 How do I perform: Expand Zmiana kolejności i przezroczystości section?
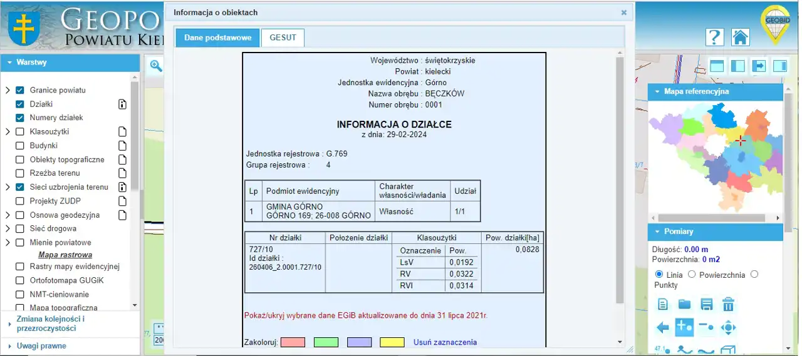coord(50,323)
